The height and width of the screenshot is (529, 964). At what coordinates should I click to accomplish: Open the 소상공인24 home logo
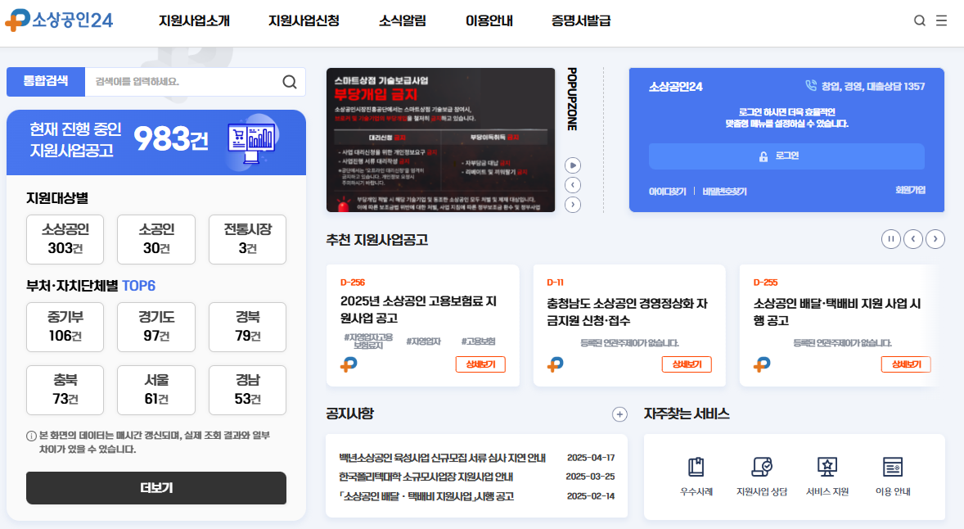point(59,20)
